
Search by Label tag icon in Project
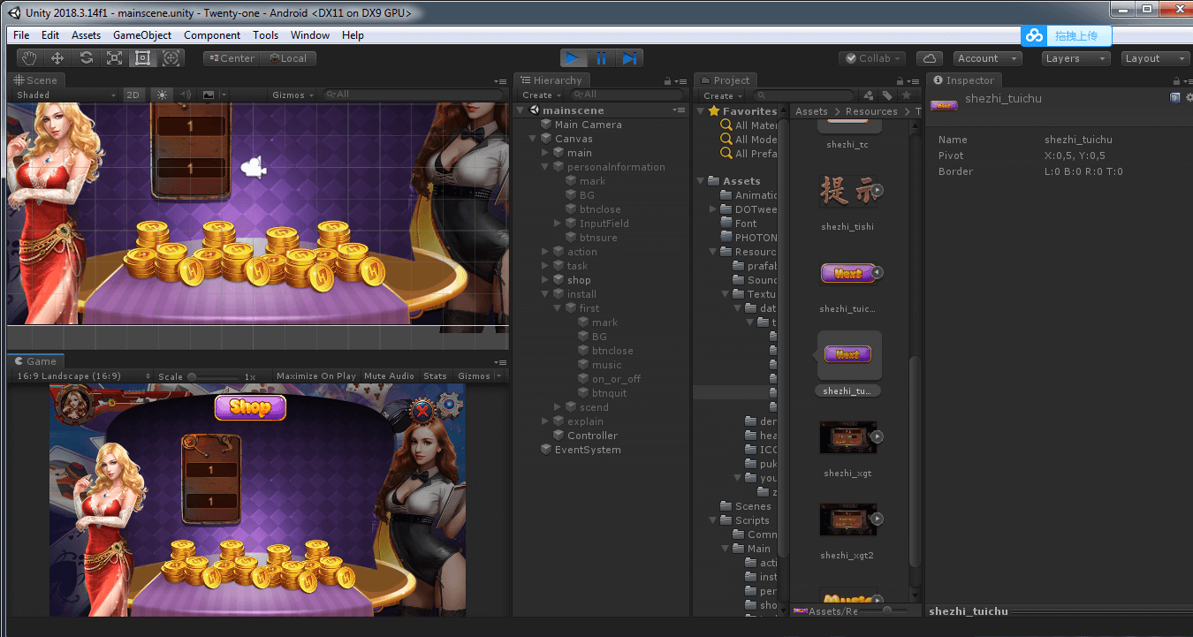coord(887,95)
